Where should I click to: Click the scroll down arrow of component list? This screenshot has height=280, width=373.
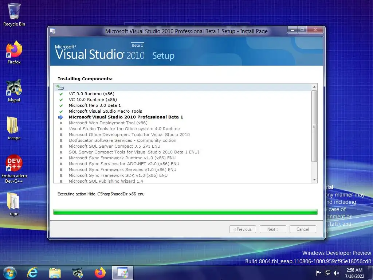(x=314, y=180)
